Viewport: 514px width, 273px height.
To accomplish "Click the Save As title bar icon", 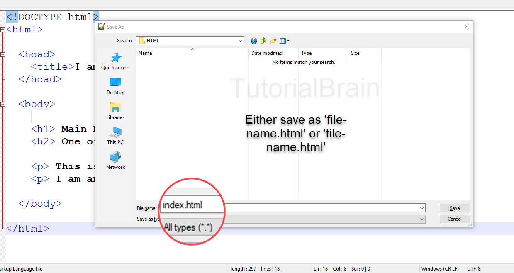I will pos(101,27).
